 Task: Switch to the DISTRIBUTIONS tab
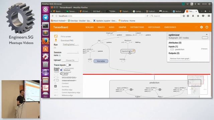click(x=137, y=27)
